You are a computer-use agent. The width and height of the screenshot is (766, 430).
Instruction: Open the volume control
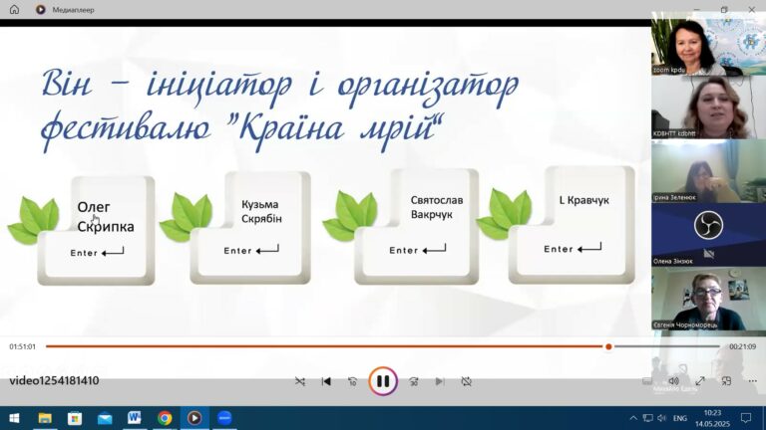[673, 380]
